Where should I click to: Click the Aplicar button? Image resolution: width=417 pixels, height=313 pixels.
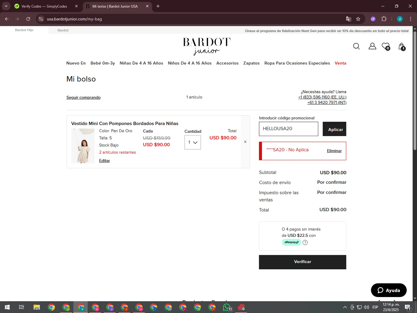334,129
